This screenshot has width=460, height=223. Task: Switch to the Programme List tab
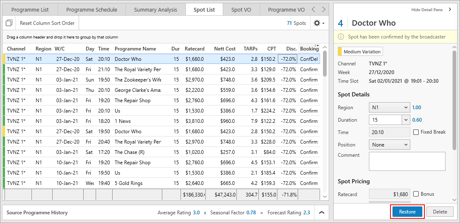tap(30, 10)
